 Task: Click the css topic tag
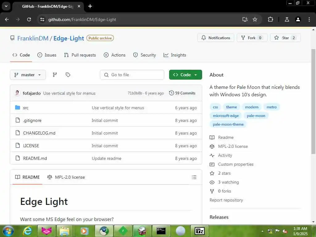click(x=215, y=107)
